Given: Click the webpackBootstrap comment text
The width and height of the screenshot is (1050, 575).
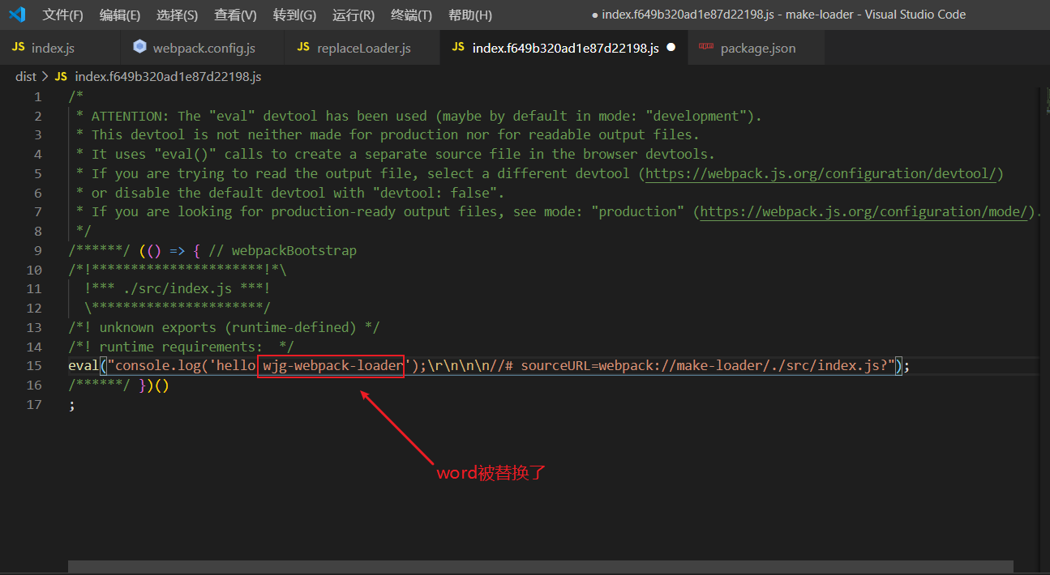Looking at the screenshot, I should (282, 250).
